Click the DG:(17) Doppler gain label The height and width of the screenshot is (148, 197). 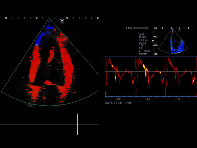pyautogui.click(x=111, y=103)
